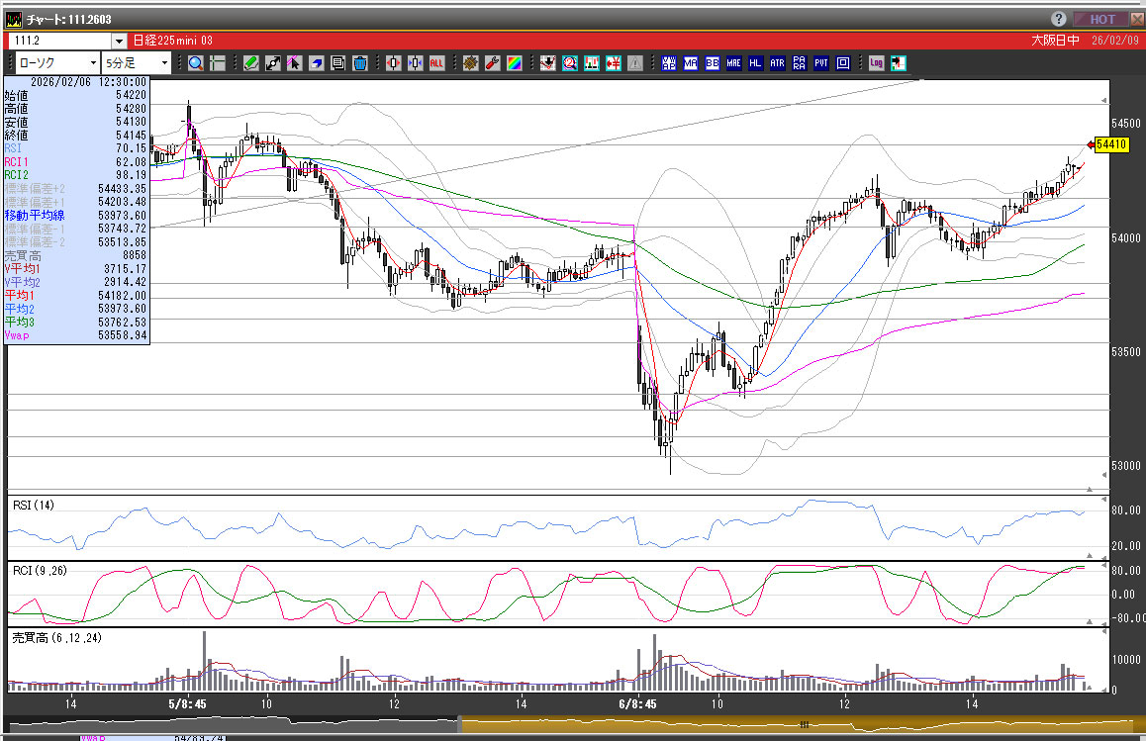1146x741 pixels.
Task: Open the rainbow color settings icon
Action: 514,63
